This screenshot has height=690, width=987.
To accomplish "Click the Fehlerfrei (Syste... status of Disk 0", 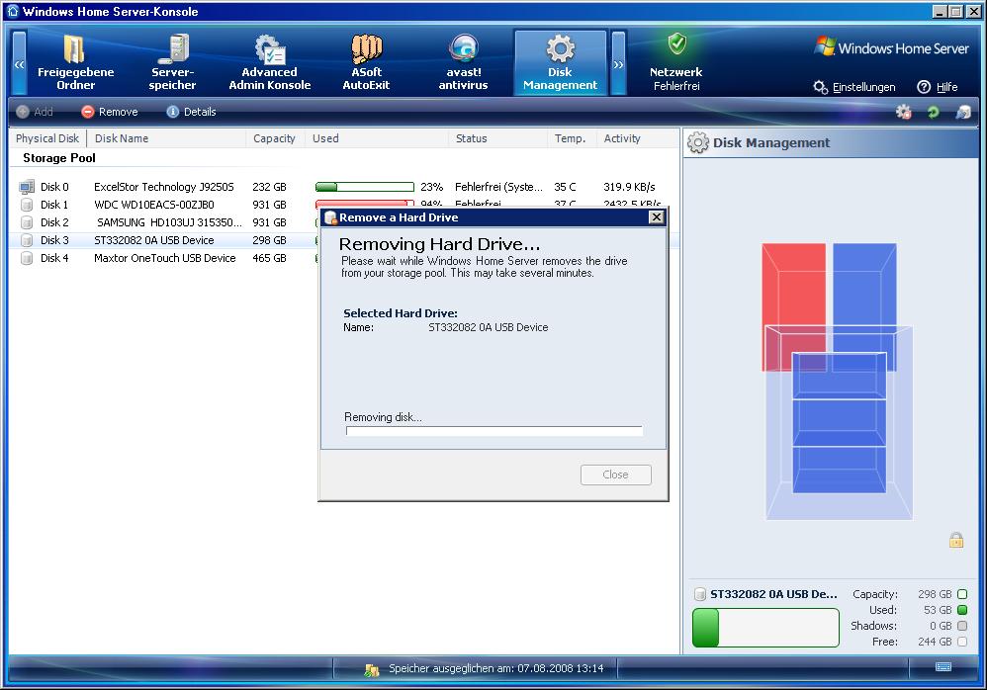I will [x=498, y=187].
